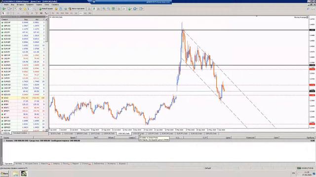
Task: Switch chart to candlesticks type
Action: tap(94, 9)
